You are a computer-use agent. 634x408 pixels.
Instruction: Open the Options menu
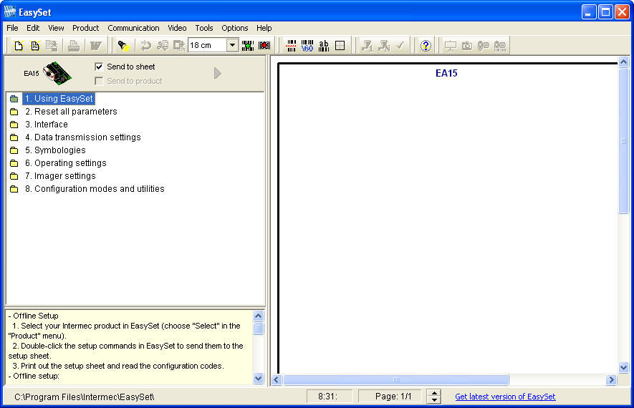pos(234,28)
